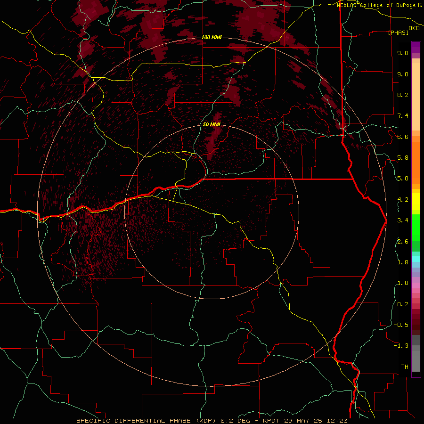Image resolution: width=424 pixels, height=424 pixels.
Task: Click the 9.0 color scale value
Action: click(403, 74)
